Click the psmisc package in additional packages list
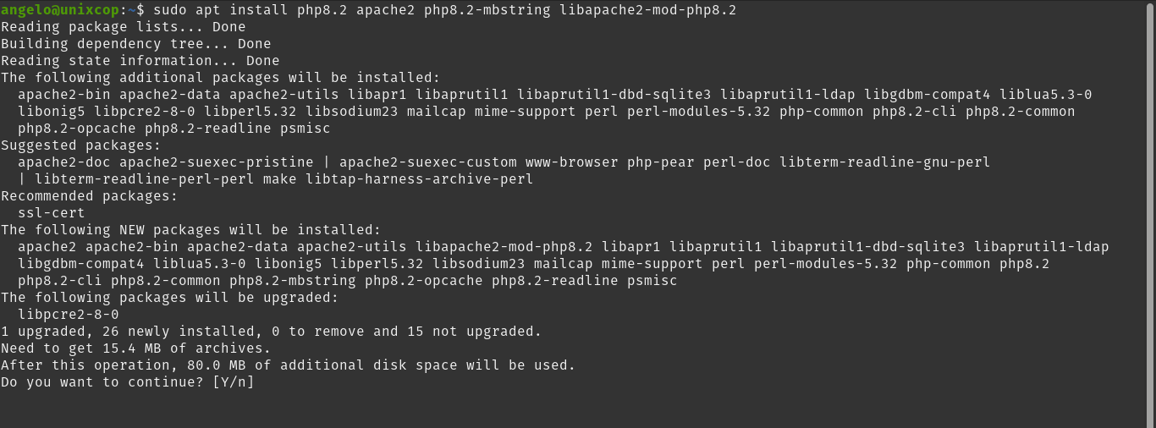The image size is (1156, 428). pos(306,129)
